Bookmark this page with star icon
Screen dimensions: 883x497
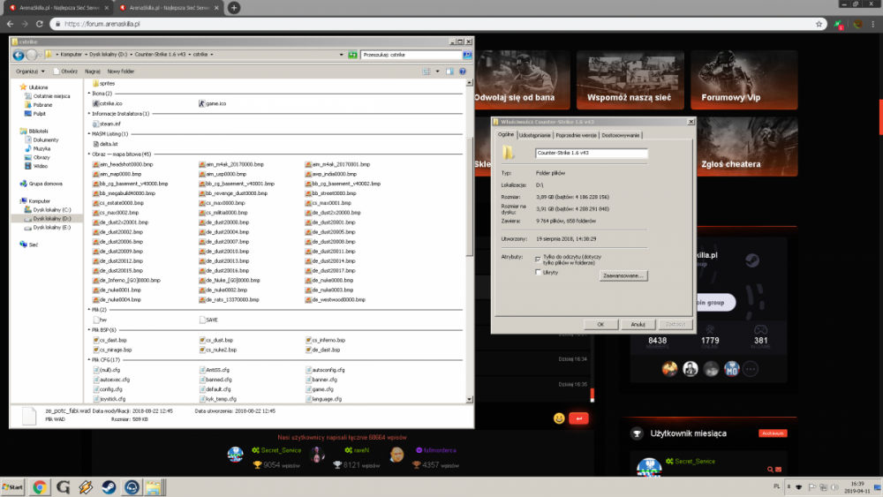819,24
